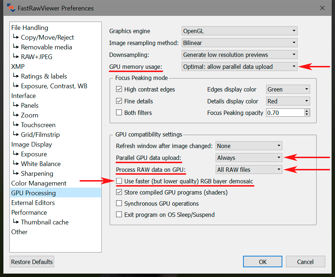Open Refresh window after image changed dropdown

(249, 146)
